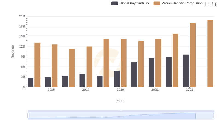This screenshot has width=219, height=126.
Task: Select the 2020 Parker-Hannifin bar
Action: 141,64
